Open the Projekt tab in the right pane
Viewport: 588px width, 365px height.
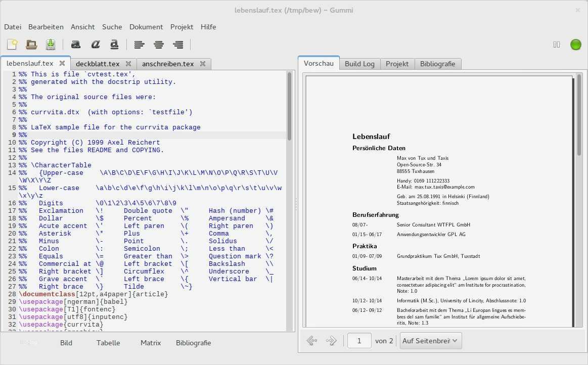pos(397,64)
